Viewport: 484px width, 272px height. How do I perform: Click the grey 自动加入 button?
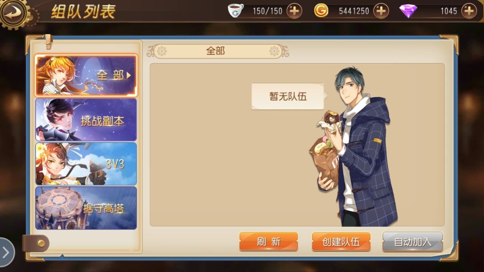(413, 242)
